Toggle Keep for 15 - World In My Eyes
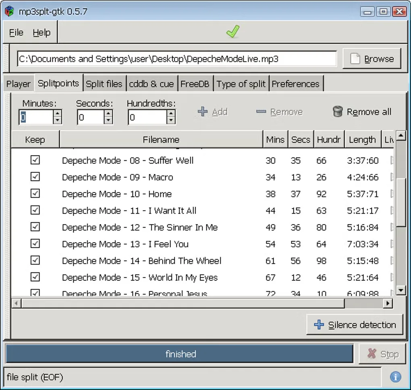Image resolution: width=411 pixels, height=390 pixels. tap(35, 277)
